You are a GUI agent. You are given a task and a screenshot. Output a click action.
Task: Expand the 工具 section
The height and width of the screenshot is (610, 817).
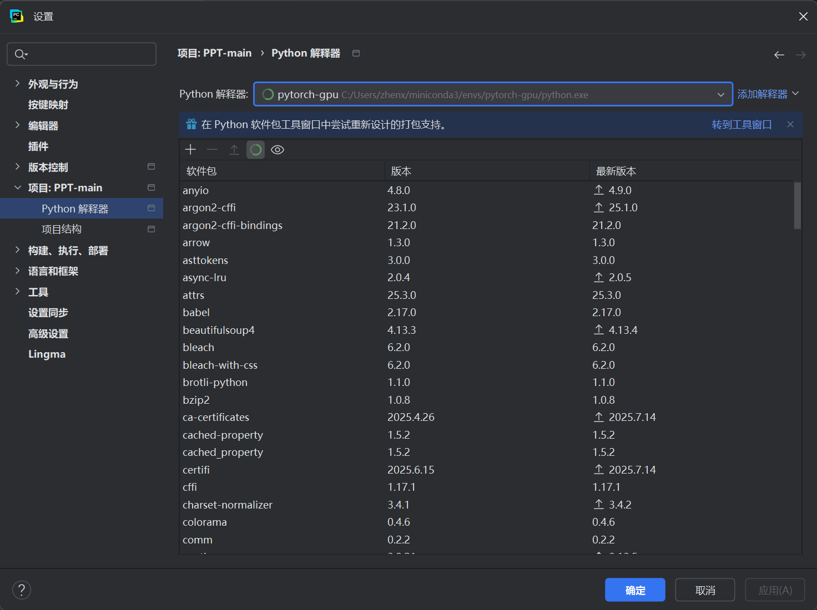coord(17,292)
